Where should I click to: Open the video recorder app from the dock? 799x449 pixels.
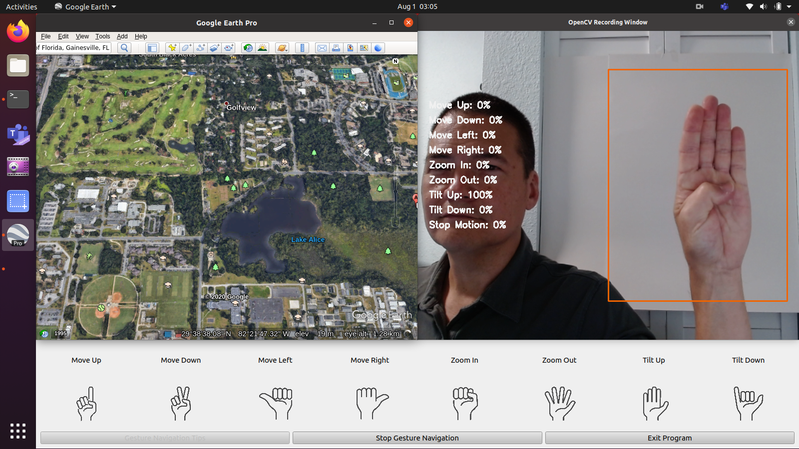pyautogui.click(x=18, y=167)
